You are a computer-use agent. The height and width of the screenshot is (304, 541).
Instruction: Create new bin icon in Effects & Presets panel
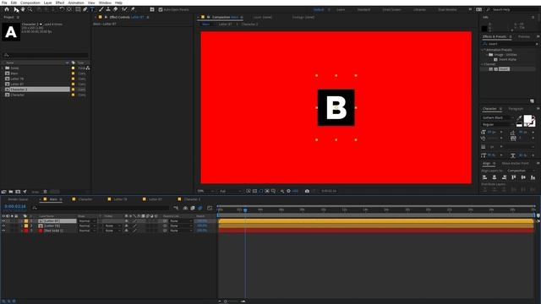(x=532, y=101)
